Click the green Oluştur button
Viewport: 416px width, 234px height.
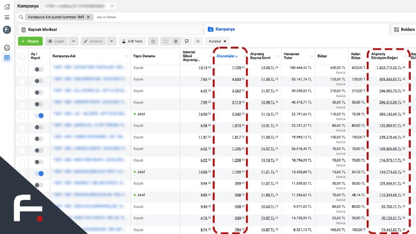point(30,41)
